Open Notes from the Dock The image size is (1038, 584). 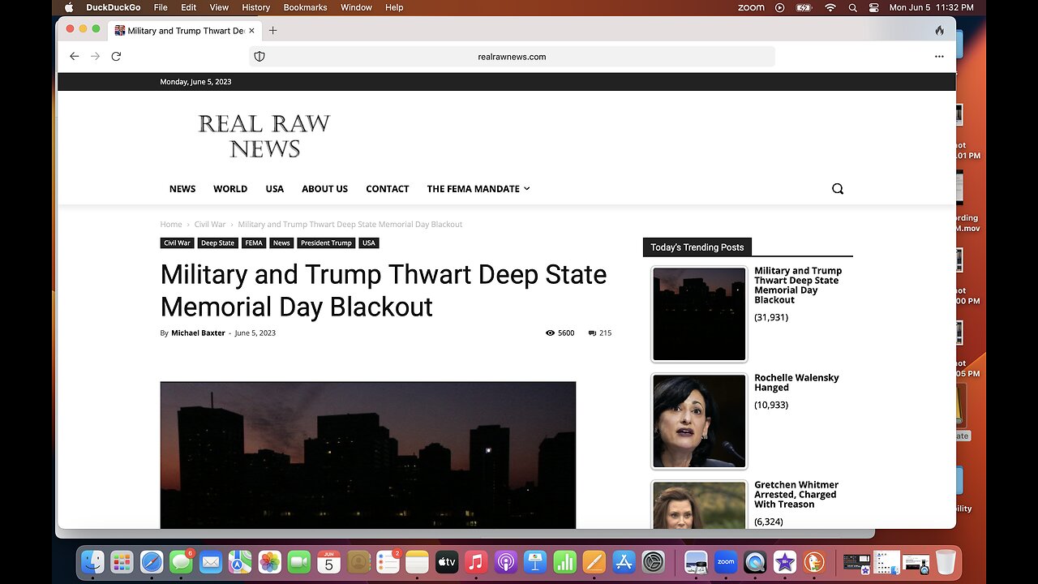coord(417,561)
